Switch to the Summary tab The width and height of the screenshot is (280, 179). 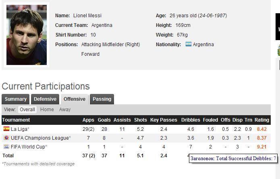(x=16, y=99)
